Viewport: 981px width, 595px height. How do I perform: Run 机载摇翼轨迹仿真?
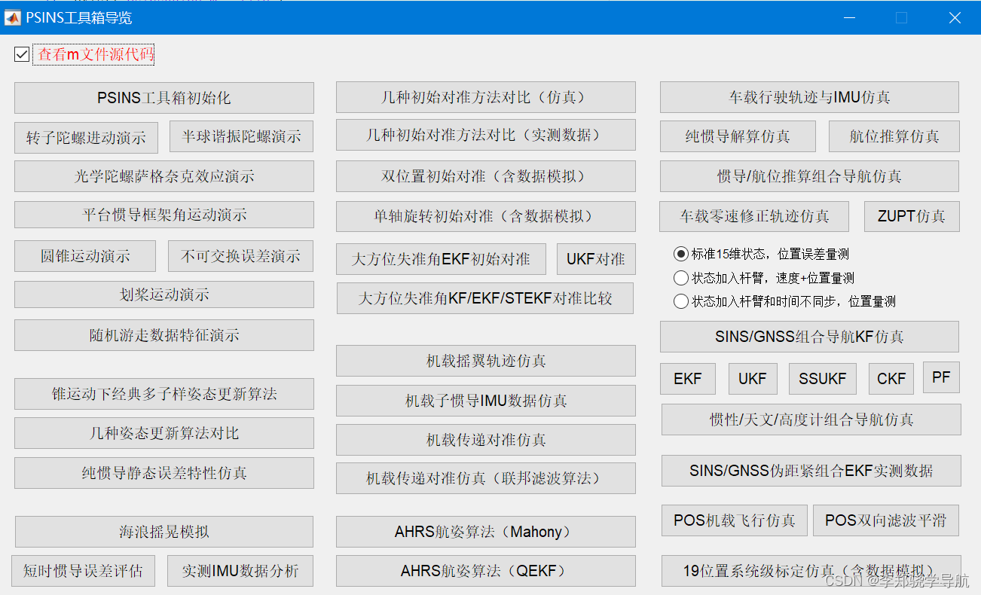tap(486, 361)
